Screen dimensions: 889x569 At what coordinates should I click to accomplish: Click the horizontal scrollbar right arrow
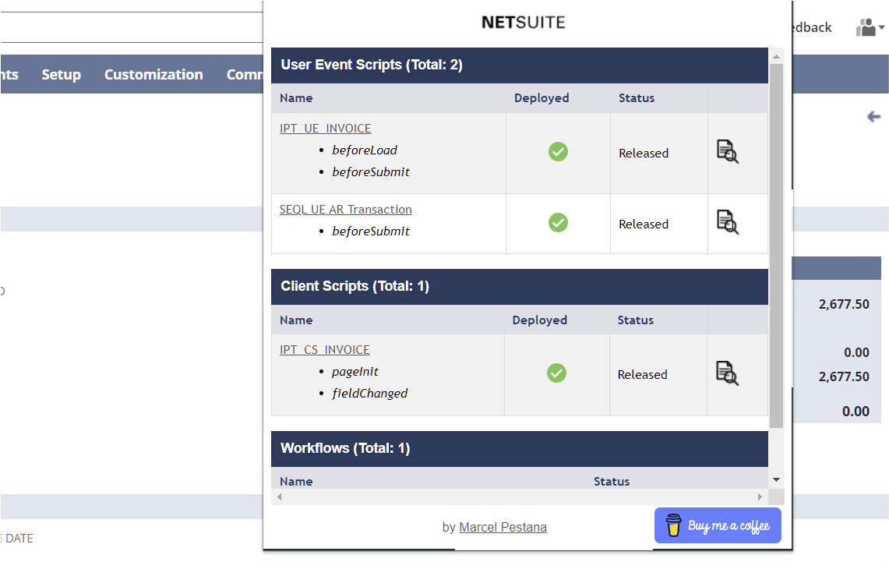[760, 497]
